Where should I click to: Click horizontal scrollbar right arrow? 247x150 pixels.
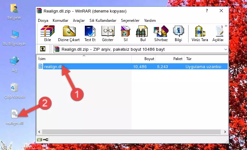[225, 132]
